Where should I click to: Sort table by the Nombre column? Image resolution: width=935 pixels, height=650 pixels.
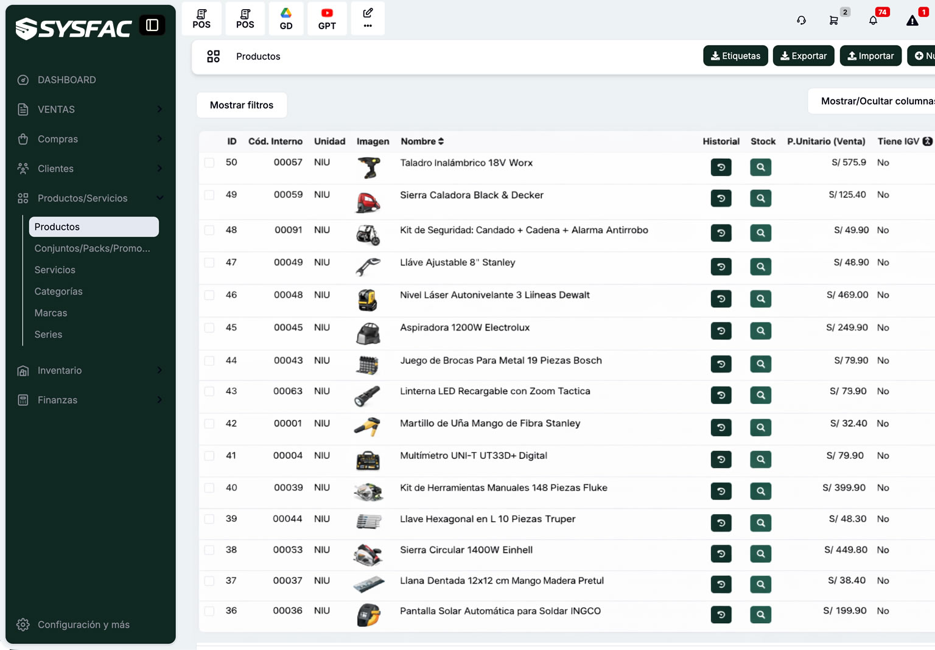(x=422, y=141)
